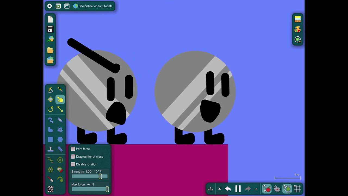Viewport: 348px width, 196px height.
Task: Click the components blocks icon
Action: (210, 189)
